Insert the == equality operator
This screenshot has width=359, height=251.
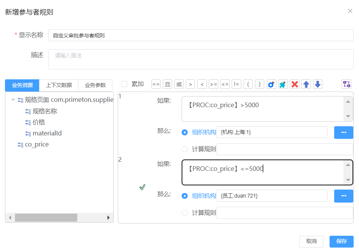[x=156, y=84]
